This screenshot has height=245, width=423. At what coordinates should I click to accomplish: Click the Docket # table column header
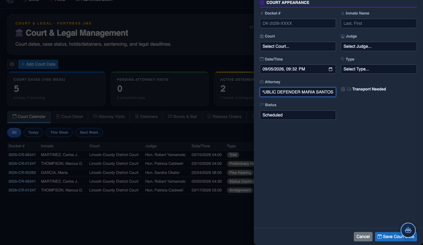(17, 146)
